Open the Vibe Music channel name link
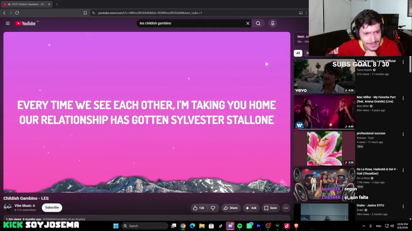Viewport: 412px width, 231px height. pos(23,206)
